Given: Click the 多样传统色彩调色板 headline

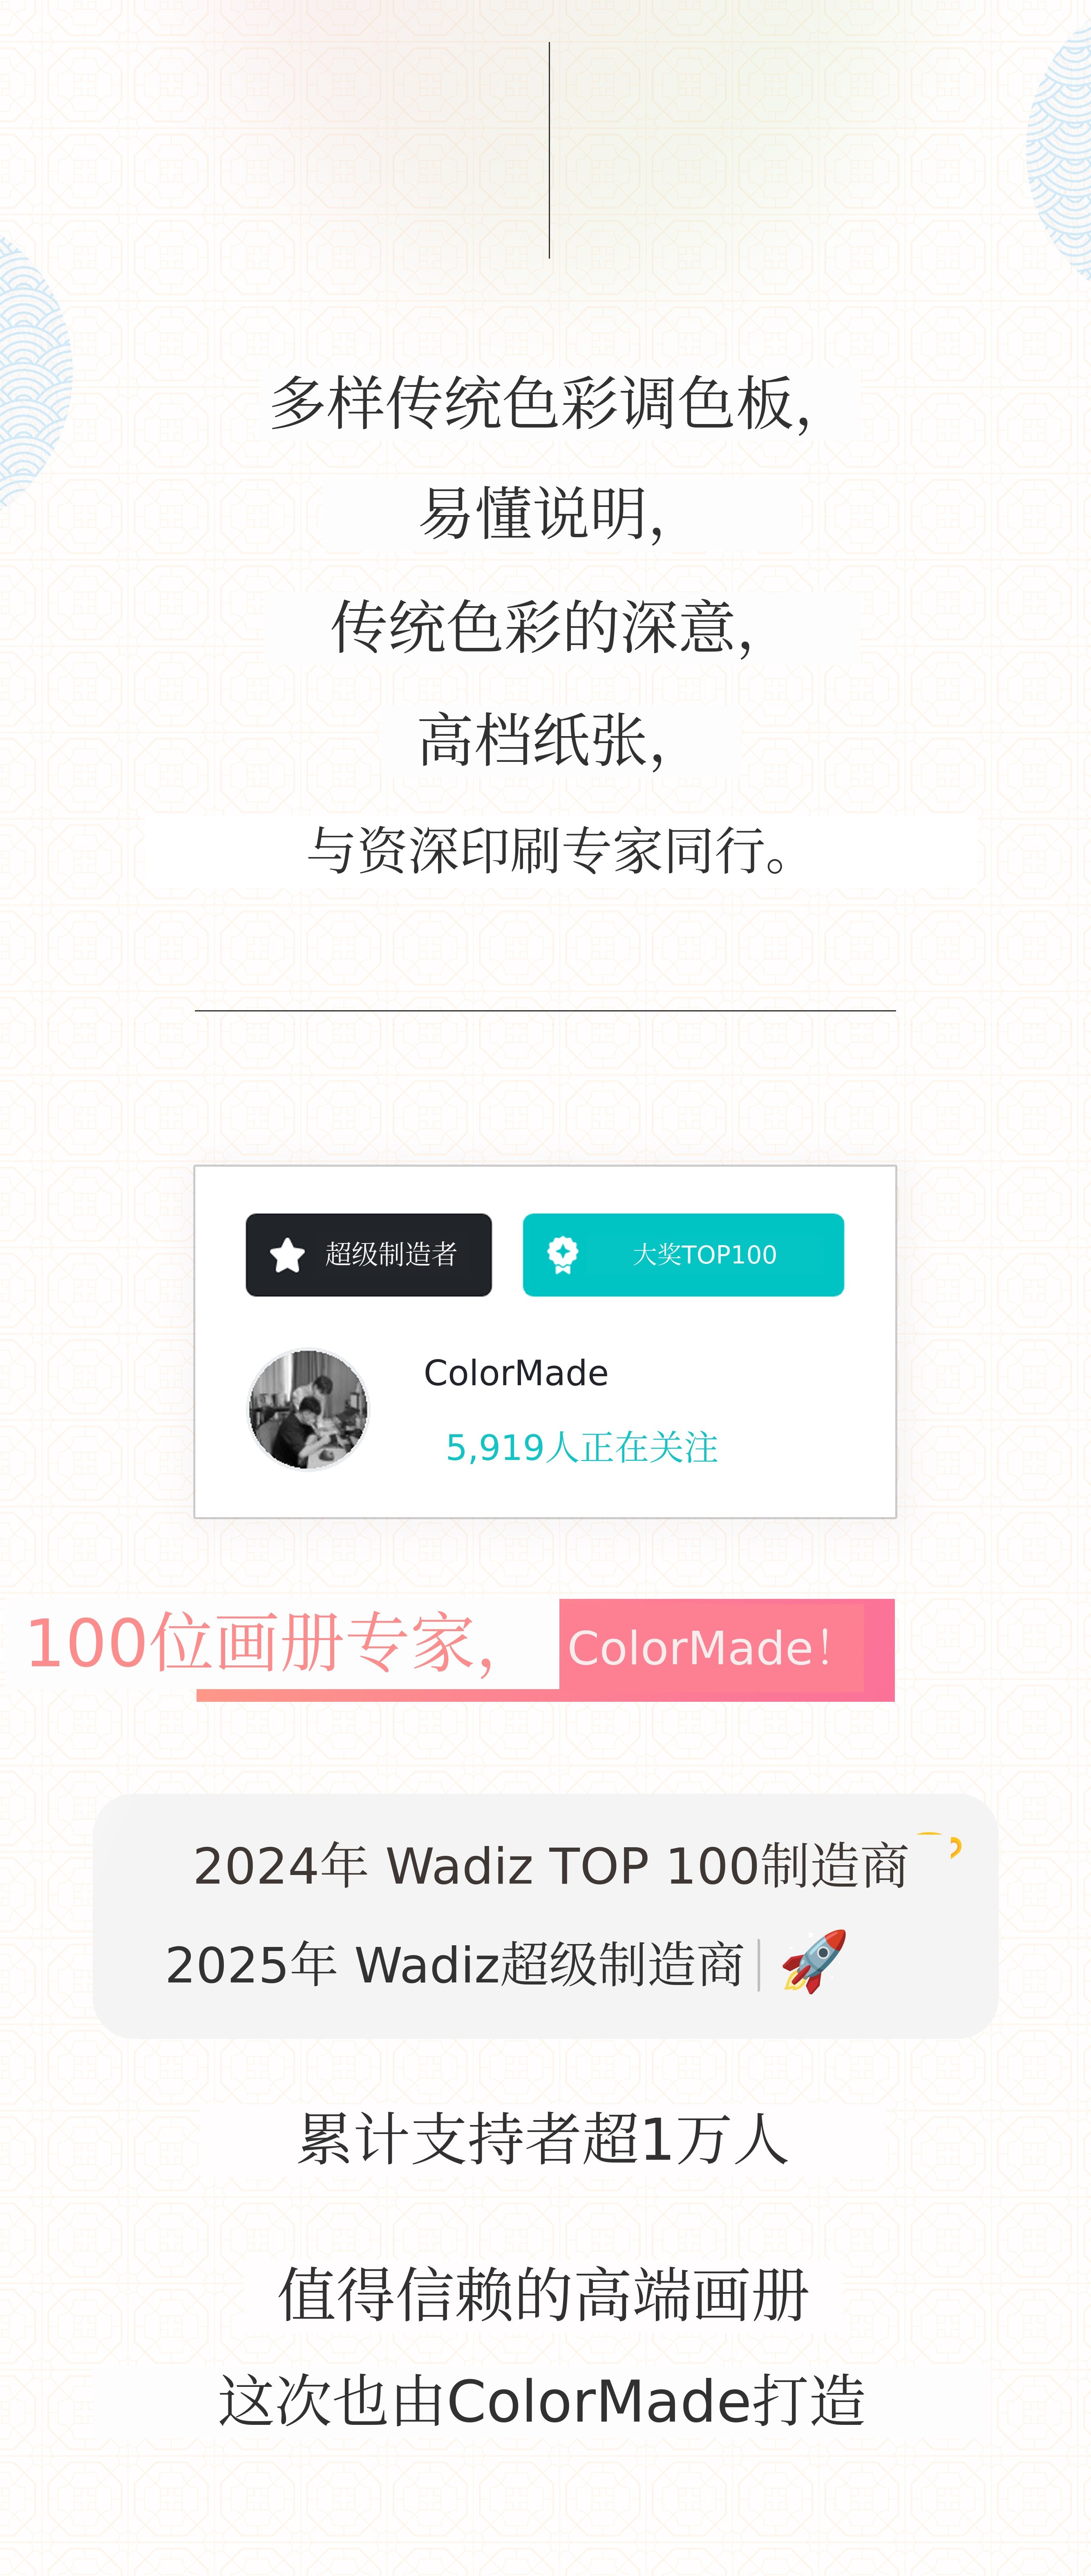Looking at the screenshot, I should click(541, 403).
